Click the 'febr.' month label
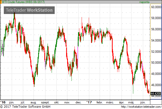The height and width of the screenshot is (109, 162). pos(100,102)
